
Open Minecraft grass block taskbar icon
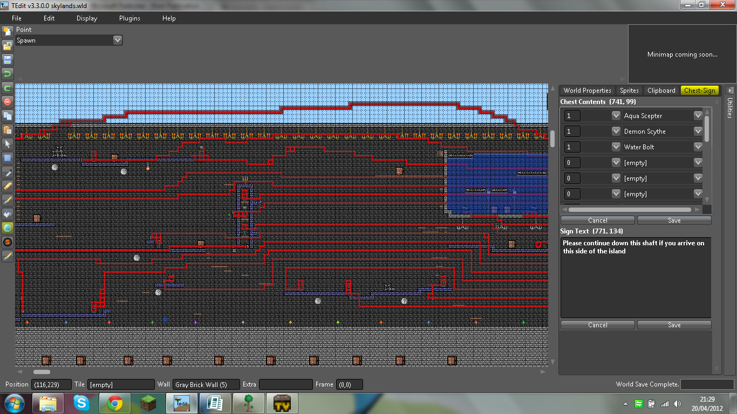[x=147, y=403]
